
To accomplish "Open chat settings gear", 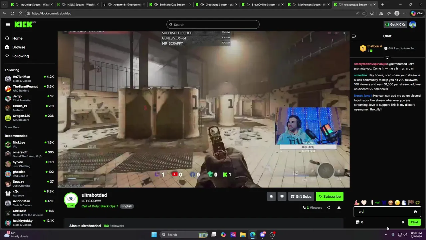I will click(x=403, y=222).
